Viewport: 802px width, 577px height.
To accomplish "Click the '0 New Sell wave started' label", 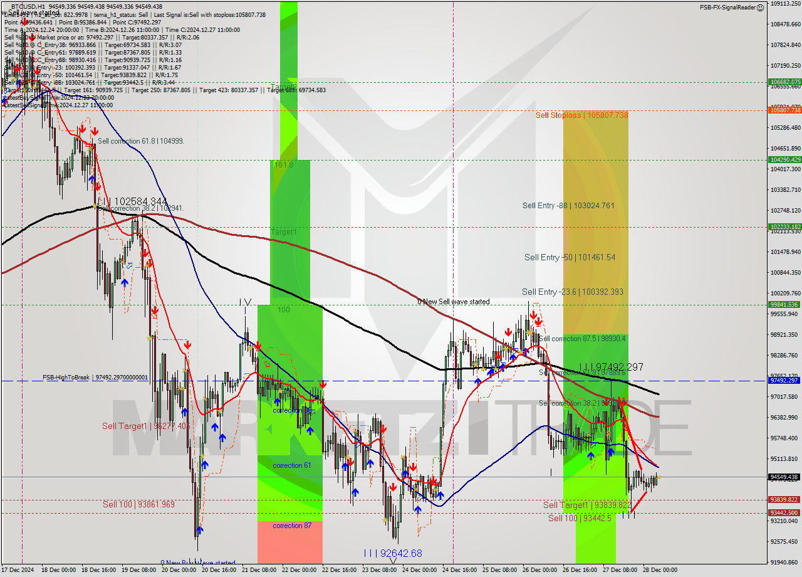I will point(454,302).
